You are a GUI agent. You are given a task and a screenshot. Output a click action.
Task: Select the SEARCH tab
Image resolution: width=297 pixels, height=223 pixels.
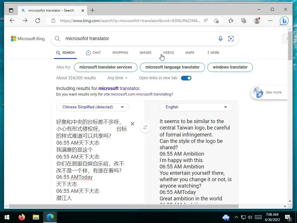(x=65, y=53)
